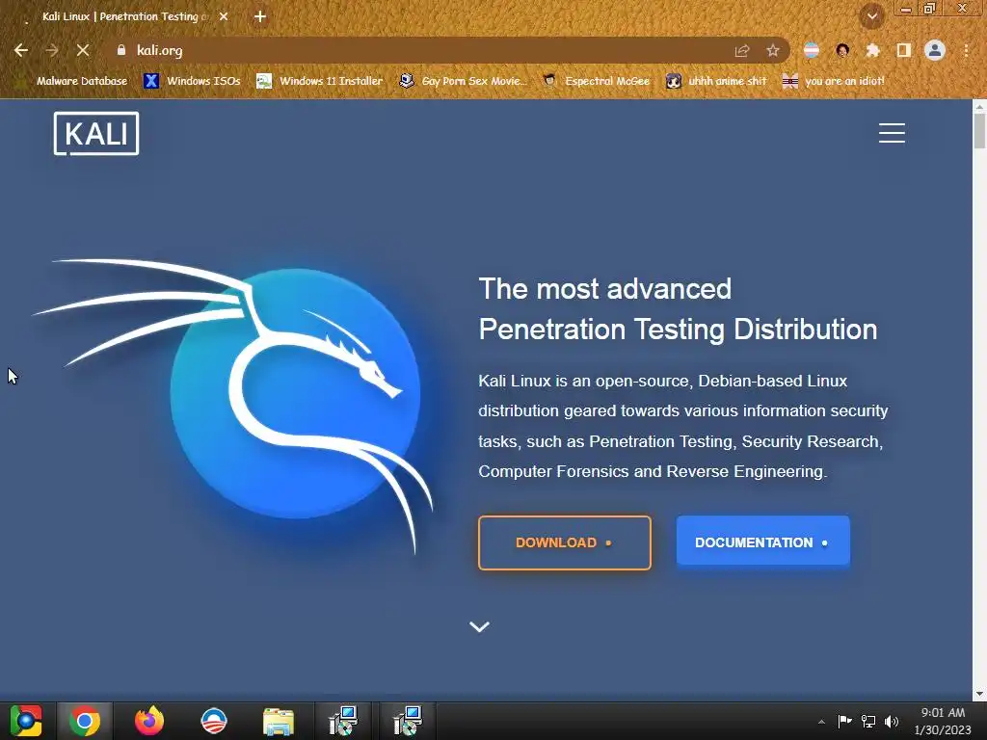Open the striped flag extension icon
The width and height of the screenshot is (987, 740).
812,51
